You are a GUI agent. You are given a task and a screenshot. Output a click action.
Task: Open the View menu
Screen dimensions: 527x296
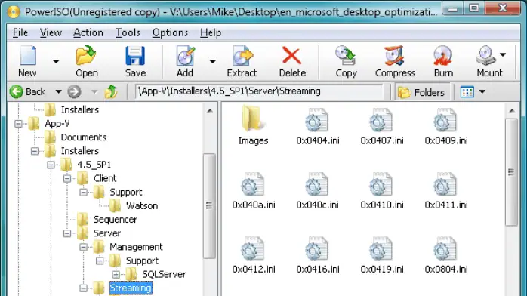[x=51, y=32]
